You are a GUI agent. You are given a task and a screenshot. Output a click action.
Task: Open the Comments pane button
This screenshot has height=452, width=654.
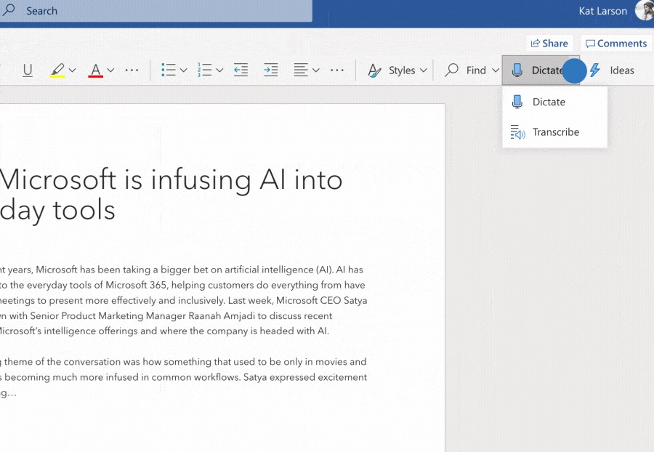(616, 44)
